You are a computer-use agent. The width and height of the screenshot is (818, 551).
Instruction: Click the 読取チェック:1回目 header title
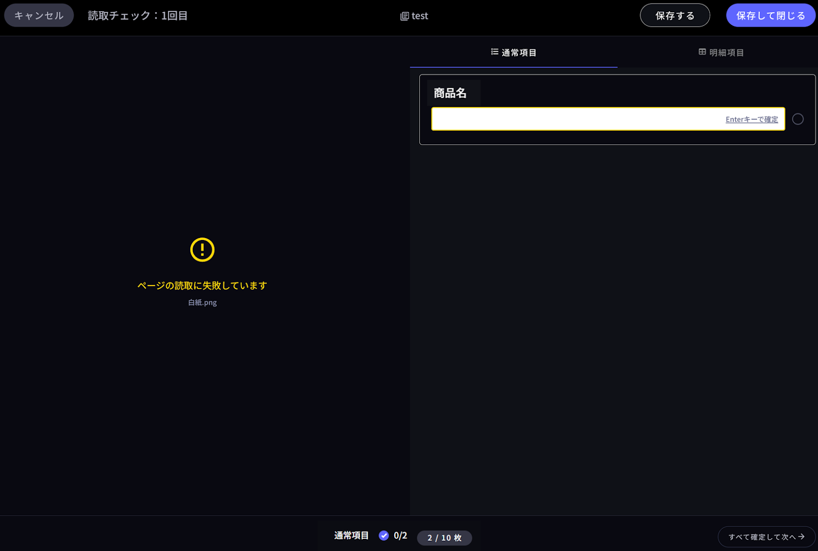[x=138, y=16]
